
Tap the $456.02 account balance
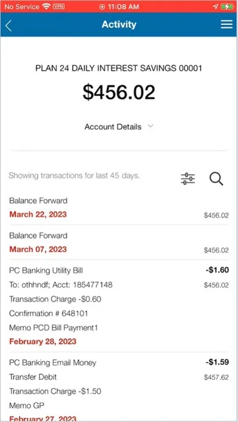point(119,92)
